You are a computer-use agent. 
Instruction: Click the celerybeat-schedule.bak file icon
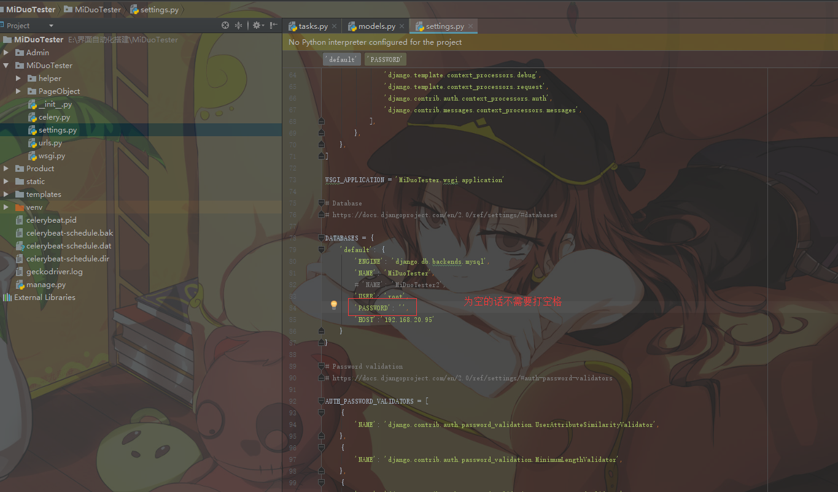[x=20, y=233]
